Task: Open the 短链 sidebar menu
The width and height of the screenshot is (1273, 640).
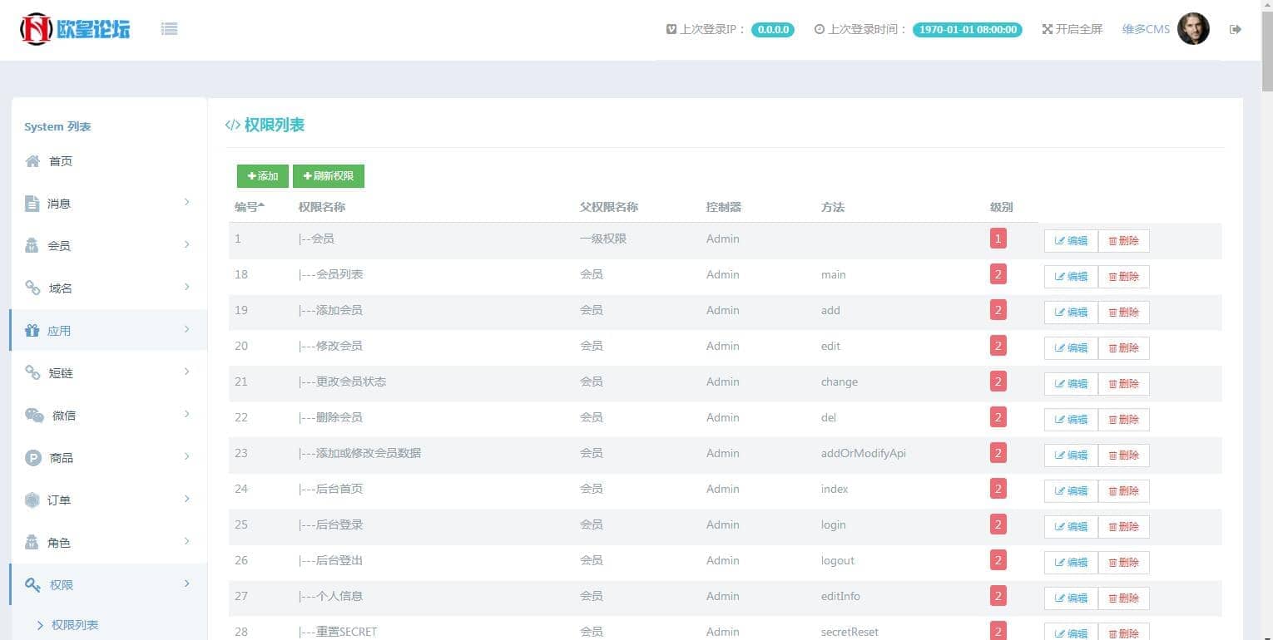Action: pyautogui.click(x=60, y=373)
